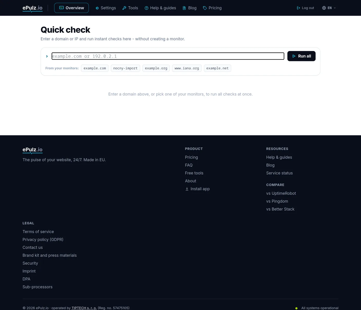Go to Settings in top navigation
Screen dimensions: 361x310
click(x=106, y=8)
